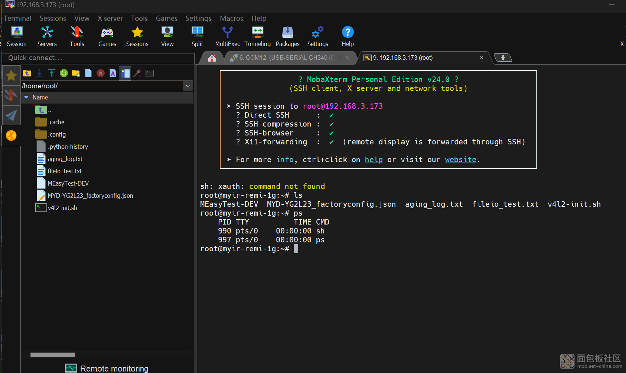This screenshot has height=373, width=626.
Task: Open the X server menu
Action: click(x=110, y=18)
